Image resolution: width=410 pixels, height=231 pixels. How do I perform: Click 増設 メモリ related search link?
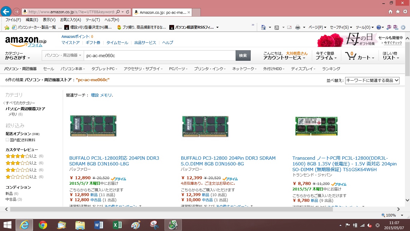point(101,95)
